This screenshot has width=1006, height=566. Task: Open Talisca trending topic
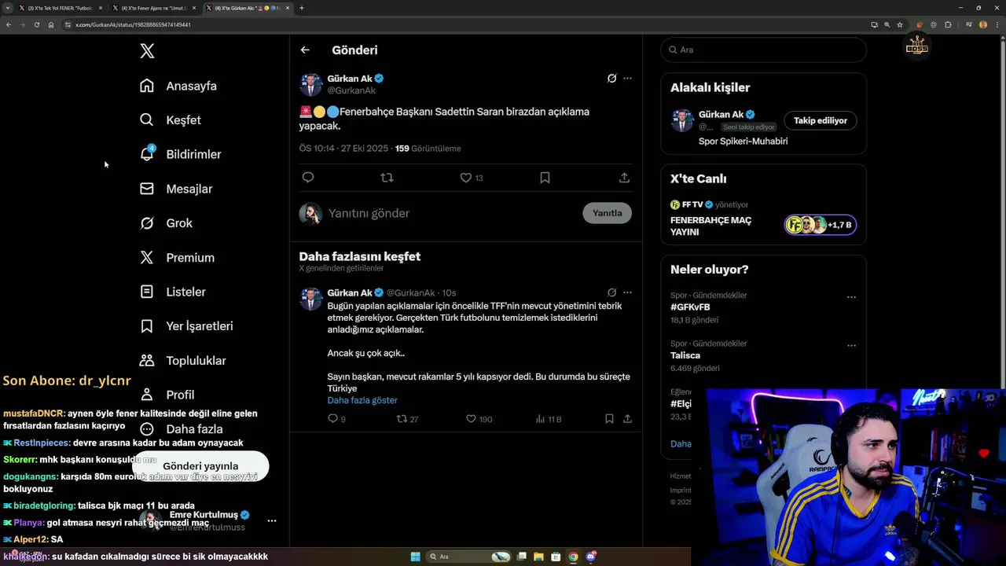685,355
